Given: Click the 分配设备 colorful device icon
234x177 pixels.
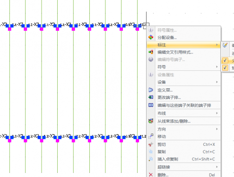Looking at the screenshot, I should click(151, 37).
